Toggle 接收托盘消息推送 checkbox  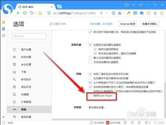95,49
